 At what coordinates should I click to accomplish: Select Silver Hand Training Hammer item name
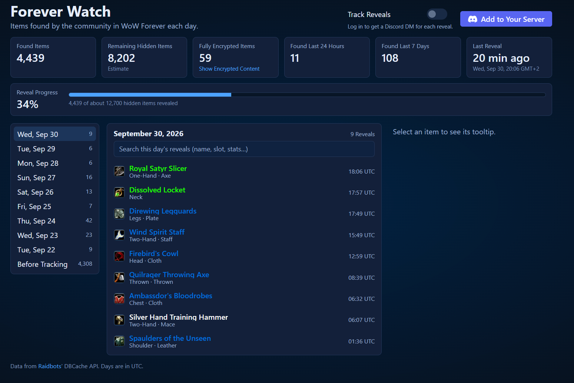179,317
